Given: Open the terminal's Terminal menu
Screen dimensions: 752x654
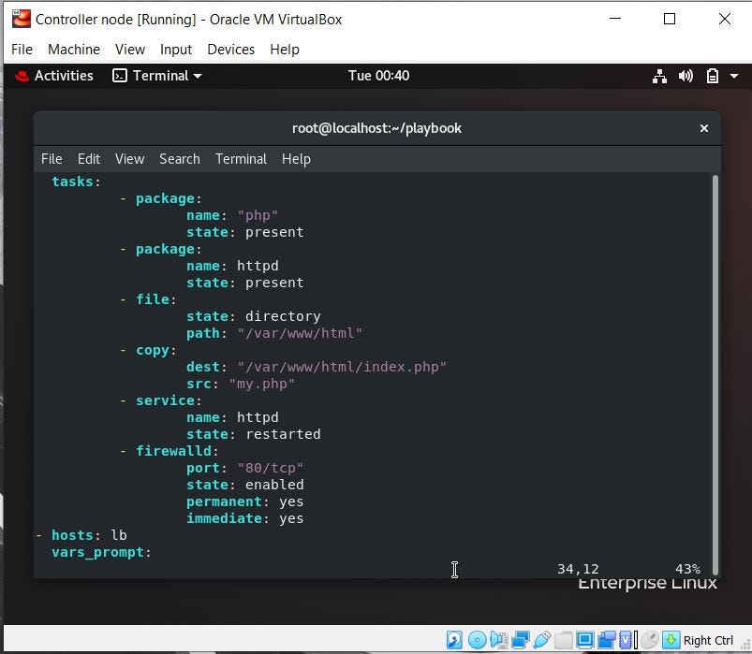Looking at the screenshot, I should 241,159.
